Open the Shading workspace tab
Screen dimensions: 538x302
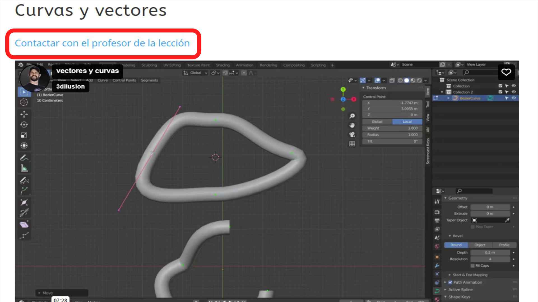pos(223,65)
